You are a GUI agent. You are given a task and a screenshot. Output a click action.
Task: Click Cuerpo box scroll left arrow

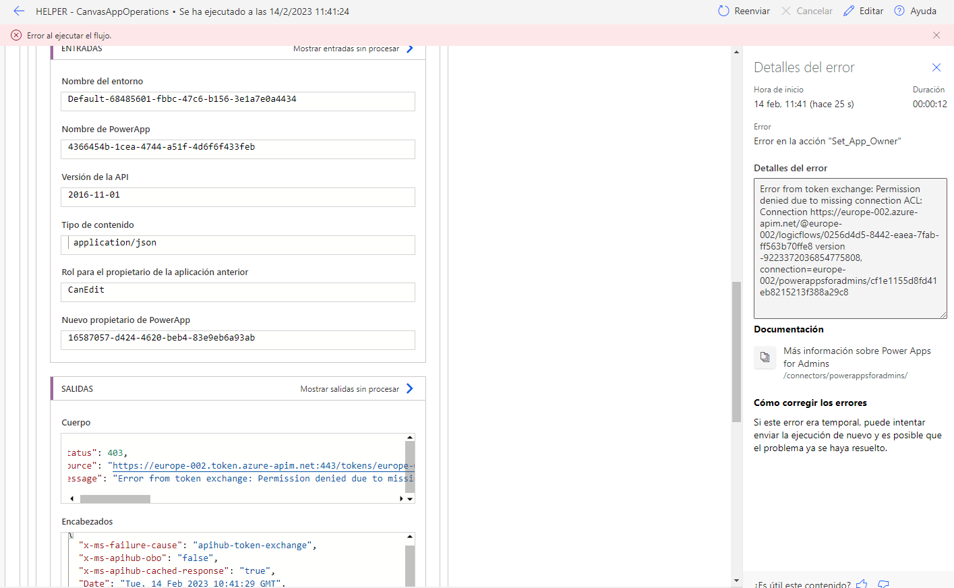pyautogui.click(x=72, y=499)
